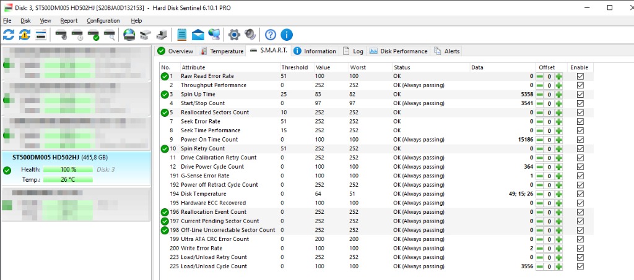Open the Alerts tab
This screenshot has width=634, height=280.
pyautogui.click(x=447, y=51)
